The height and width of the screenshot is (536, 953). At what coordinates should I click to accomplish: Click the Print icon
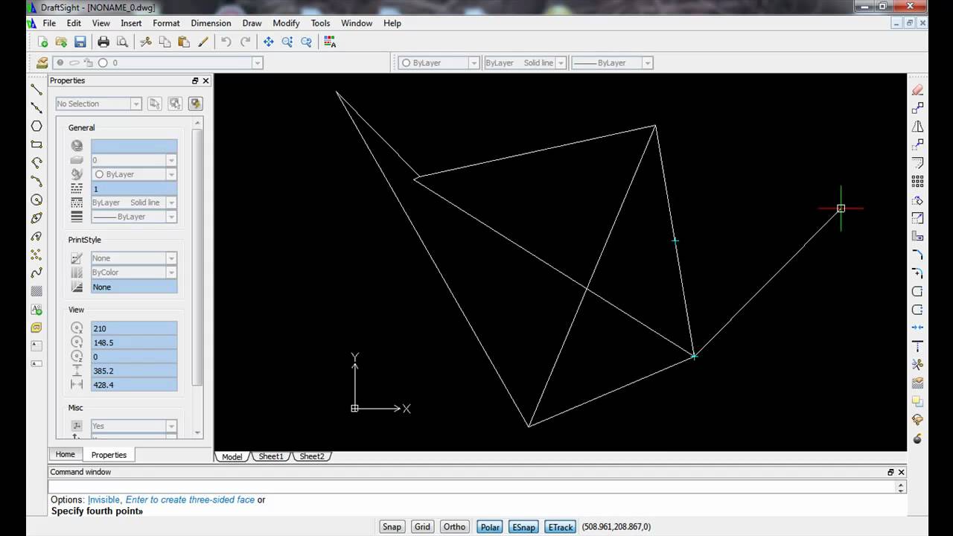[103, 42]
